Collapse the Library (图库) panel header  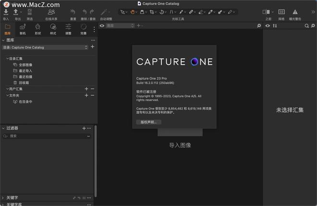pyautogui.click(x=3, y=40)
